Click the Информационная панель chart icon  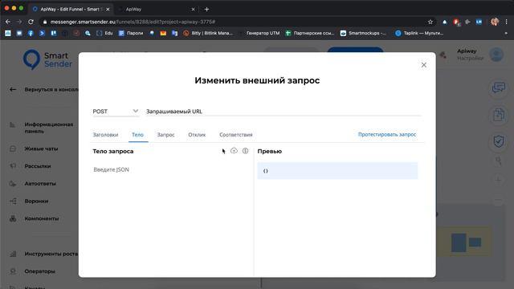(13, 125)
